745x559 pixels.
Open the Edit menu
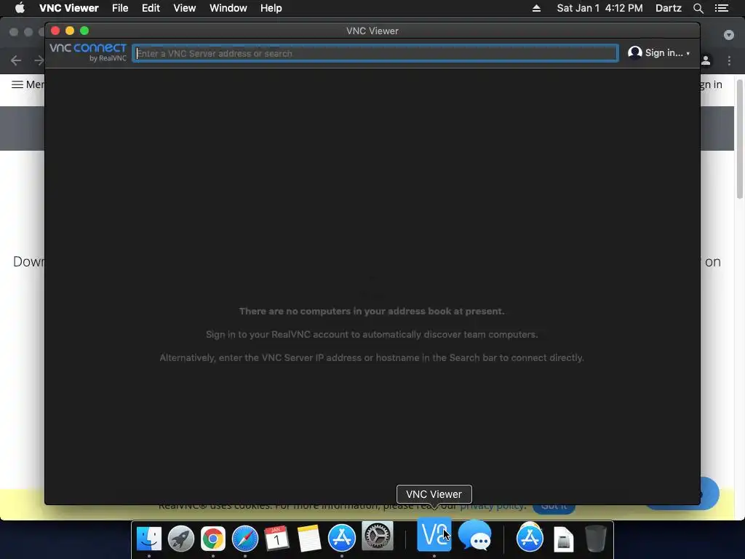point(151,8)
